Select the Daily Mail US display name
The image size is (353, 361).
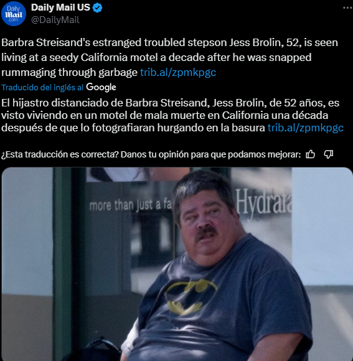click(60, 7)
